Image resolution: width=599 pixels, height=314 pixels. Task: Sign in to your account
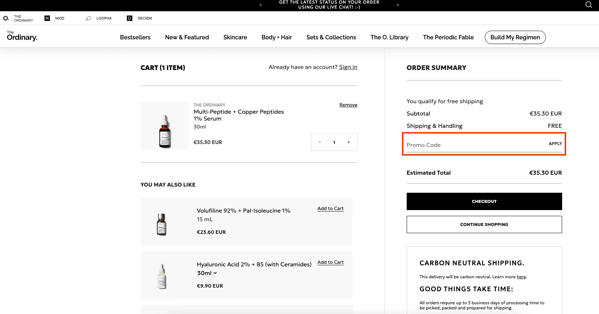pos(348,67)
